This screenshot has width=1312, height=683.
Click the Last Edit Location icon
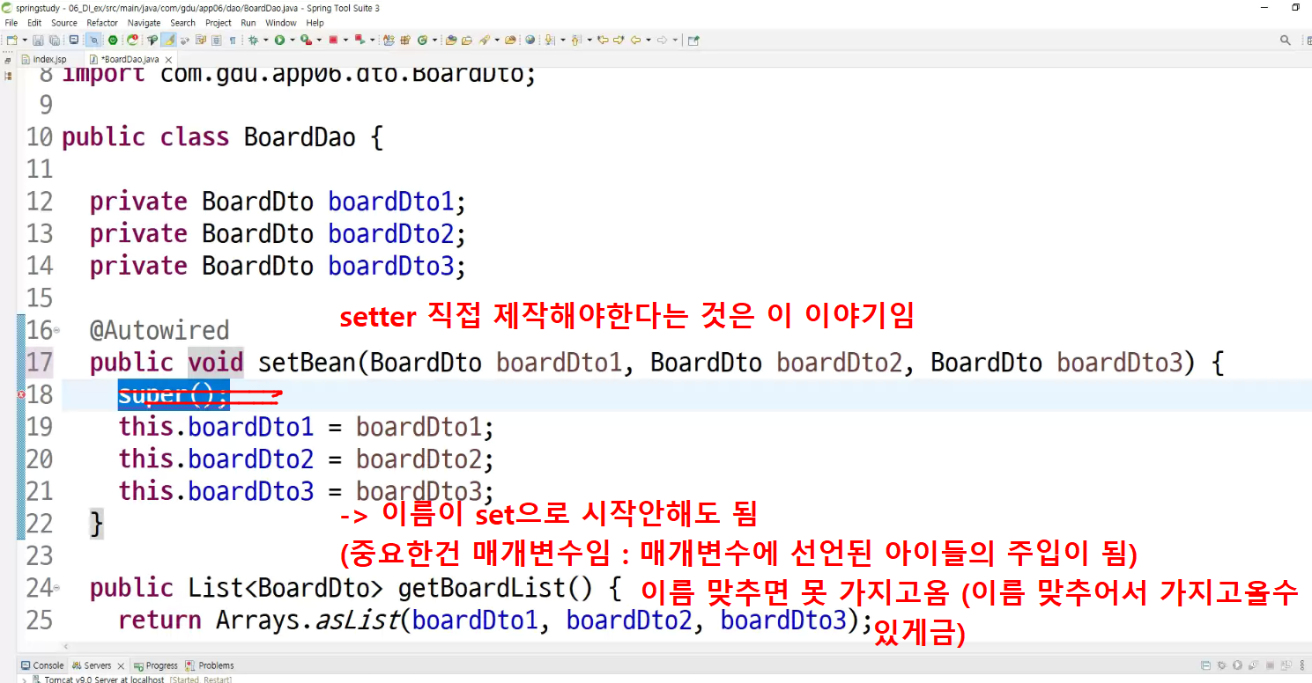603,40
